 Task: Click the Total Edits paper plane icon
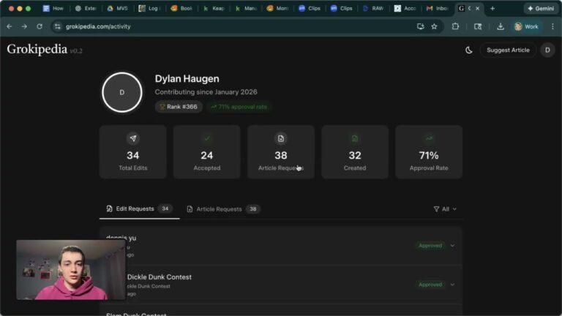pyautogui.click(x=133, y=139)
